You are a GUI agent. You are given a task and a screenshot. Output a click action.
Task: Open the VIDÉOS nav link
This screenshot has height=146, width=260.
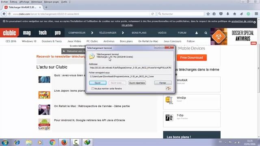pos(162,33)
